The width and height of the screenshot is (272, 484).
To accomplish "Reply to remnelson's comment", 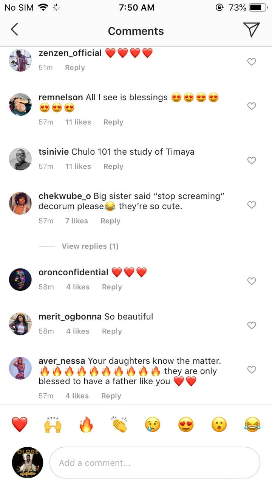I will (x=113, y=122).
